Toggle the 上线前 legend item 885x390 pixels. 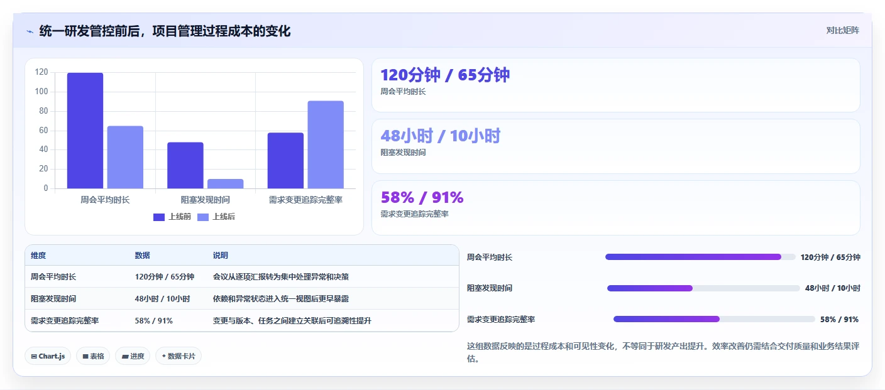[x=172, y=217]
